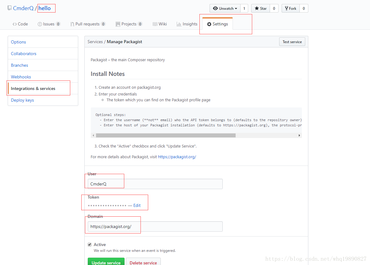Click the 'Optional steps:' line in the code block

[x=110, y=115]
